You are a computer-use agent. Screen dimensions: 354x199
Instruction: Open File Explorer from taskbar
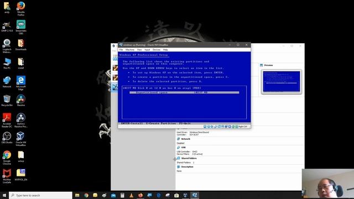pyautogui.click(x=77, y=195)
